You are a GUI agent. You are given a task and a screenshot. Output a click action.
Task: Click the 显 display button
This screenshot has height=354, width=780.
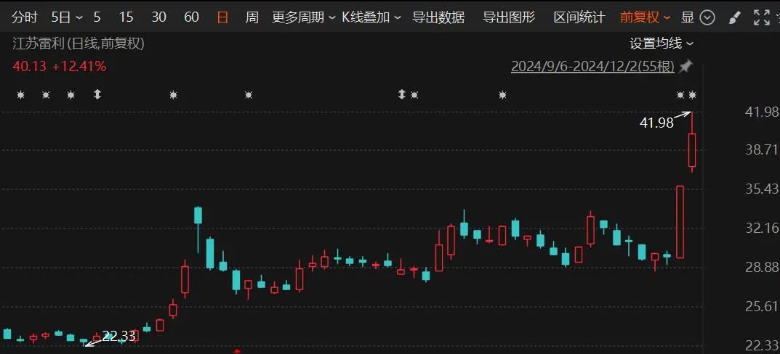coord(688,17)
